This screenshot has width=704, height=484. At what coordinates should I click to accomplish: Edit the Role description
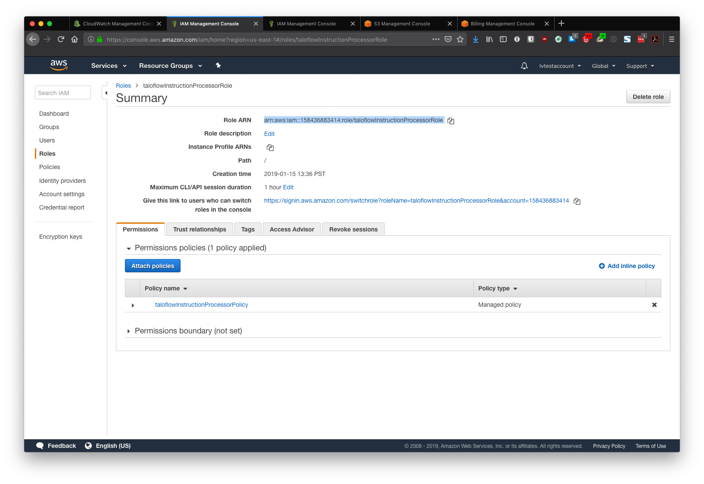click(269, 134)
